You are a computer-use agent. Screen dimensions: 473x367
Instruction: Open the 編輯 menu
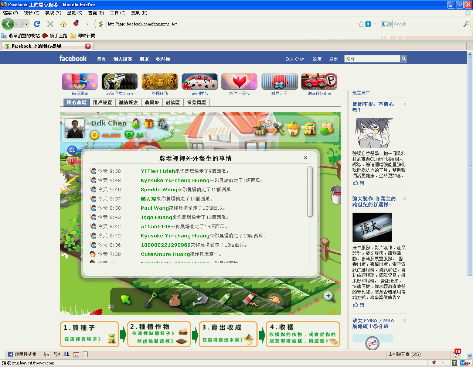31,13
